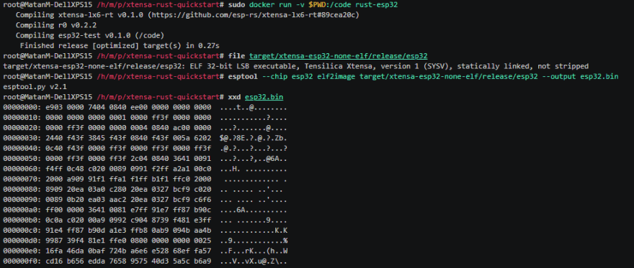The width and height of the screenshot is (634, 268).
Task: Click 'not stripped' at end of file output
Action: pyautogui.click(x=563, y=66)
